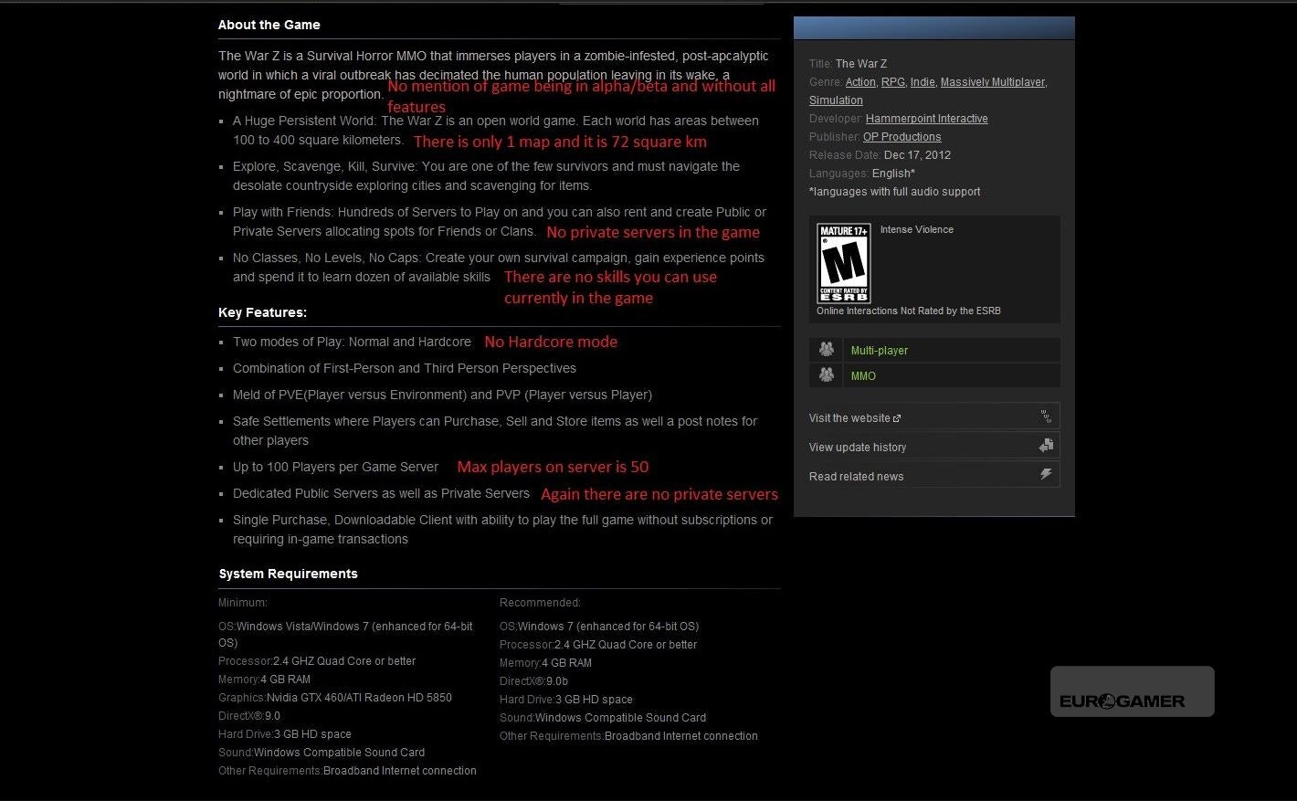Click Graphics Nvidia GTX 460/ATI Radeon HD 5850
The width and height of the screenshot is (1297, 801).
pos(335,698)
